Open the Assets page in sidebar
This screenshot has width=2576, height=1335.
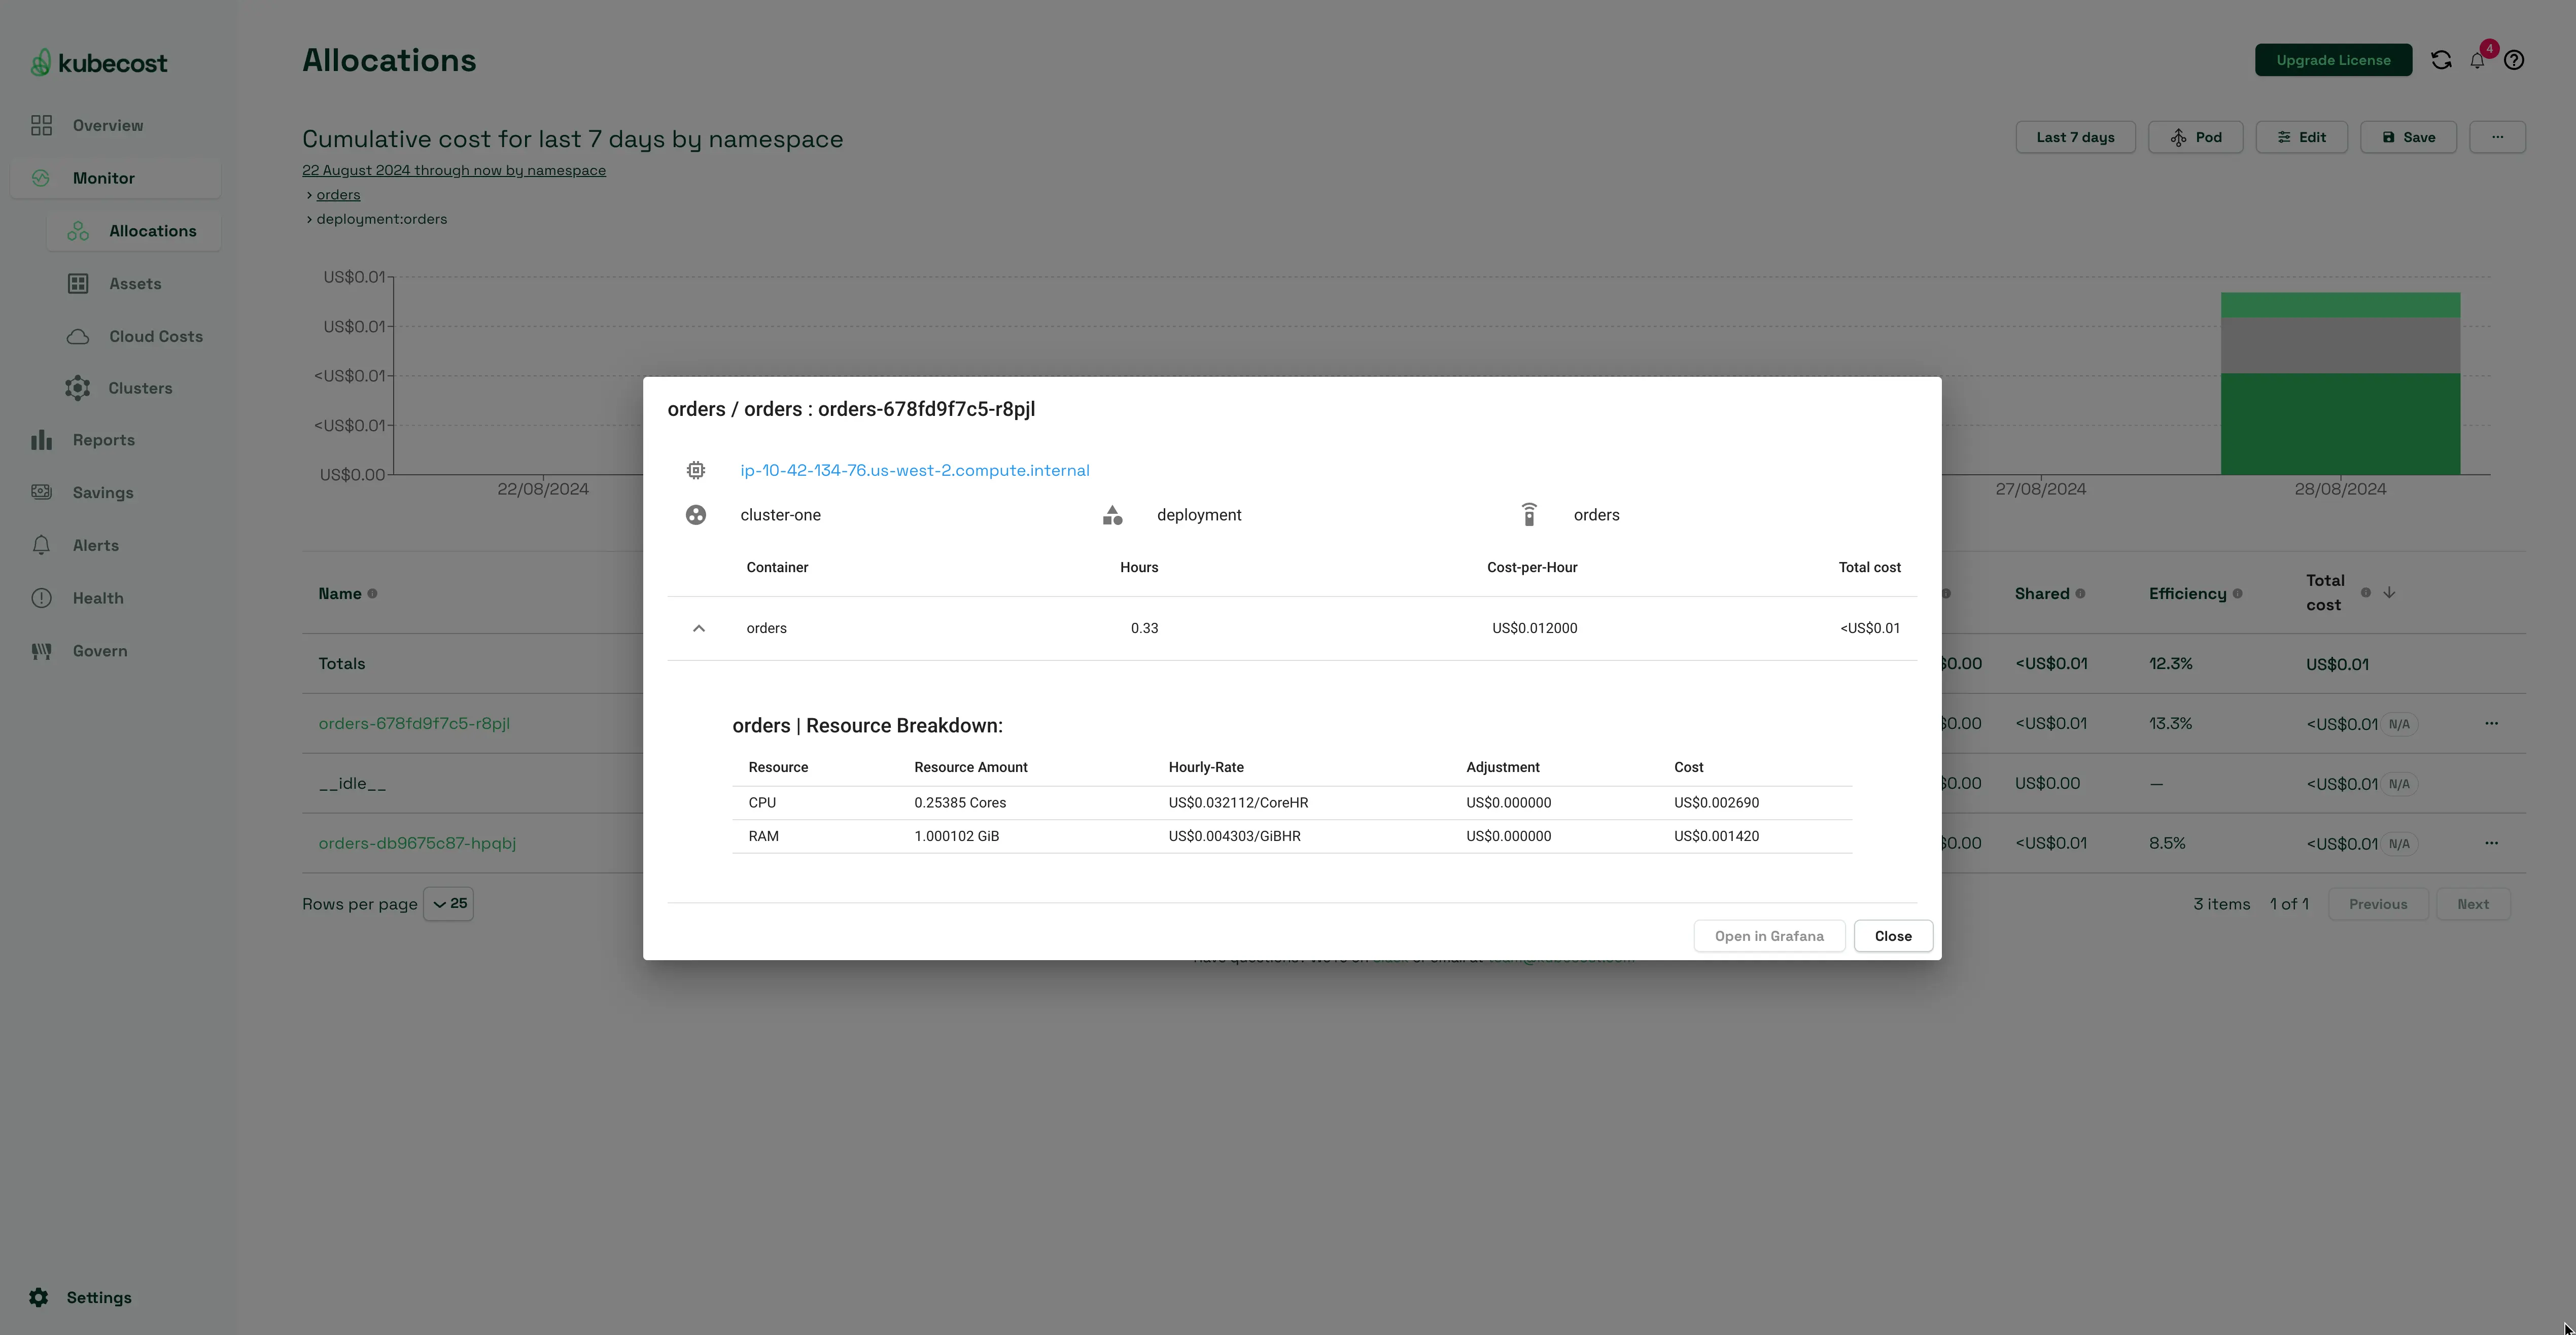[135, 284]
